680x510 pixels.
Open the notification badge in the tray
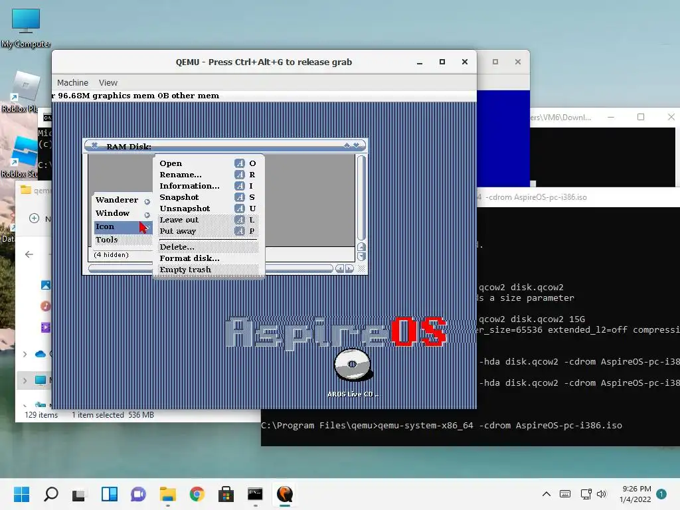click(661, 494)
